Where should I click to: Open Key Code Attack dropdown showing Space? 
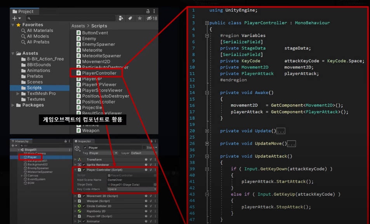coord(132,189)
